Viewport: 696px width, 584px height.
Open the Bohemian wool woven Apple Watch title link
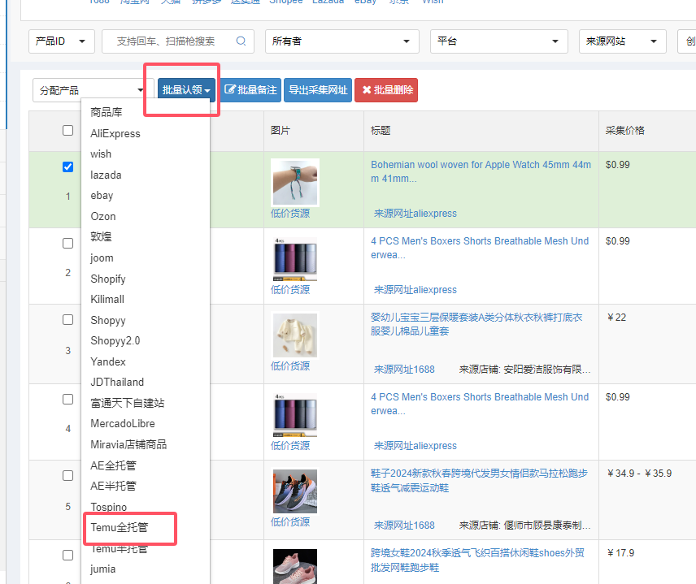(481, 171)
